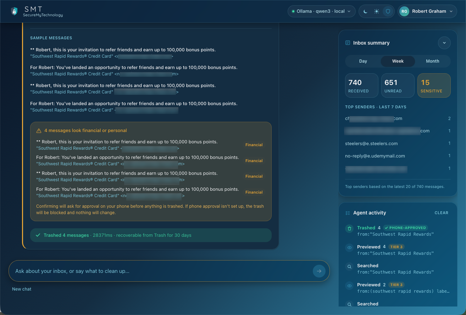Click the eye icon beside Previewed 4
The image size is (466, 315).
click(x=350, y=247)
